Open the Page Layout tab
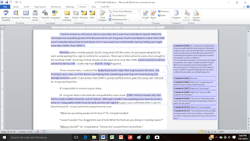Screen dimensions: 250x141 (x=40, y=7)
